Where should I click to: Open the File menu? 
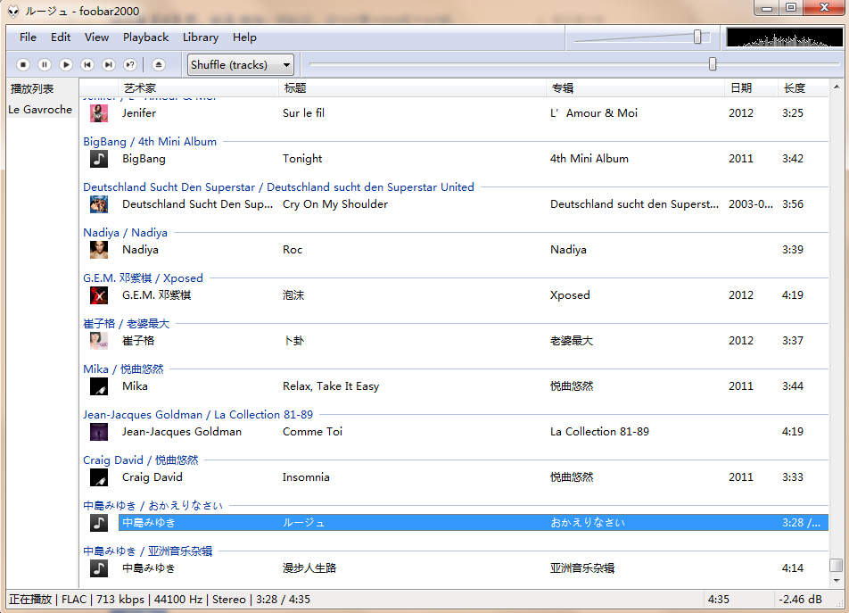coord(28,37)
